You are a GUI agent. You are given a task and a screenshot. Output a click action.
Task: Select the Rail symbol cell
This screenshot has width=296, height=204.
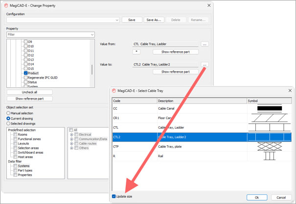270,156
